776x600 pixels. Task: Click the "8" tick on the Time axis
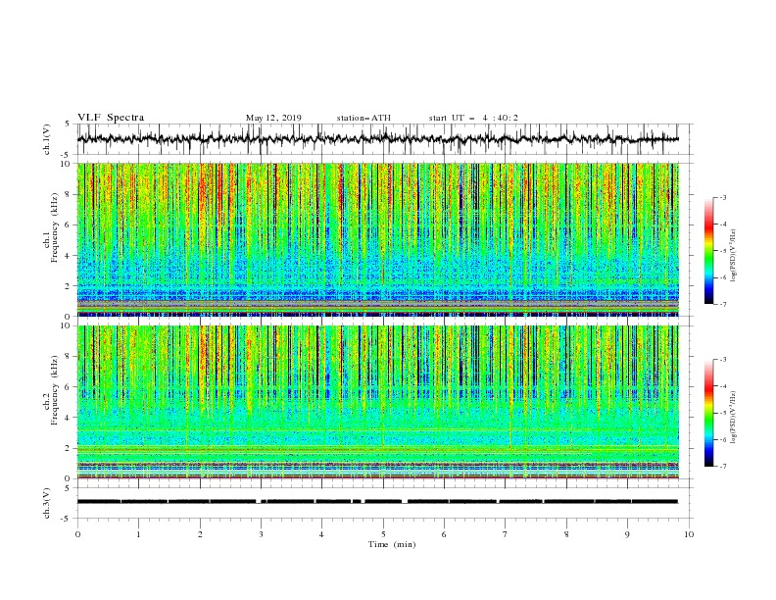coord(566,534)
